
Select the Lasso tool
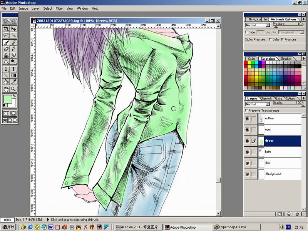click(x=6, y=35)
